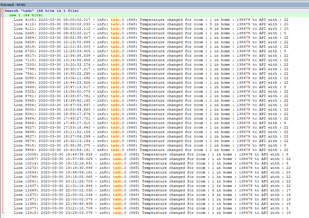309x218 pixels.
Task: Select result Line 6817 at 12:36:38.539
Action: pos(151,56)
